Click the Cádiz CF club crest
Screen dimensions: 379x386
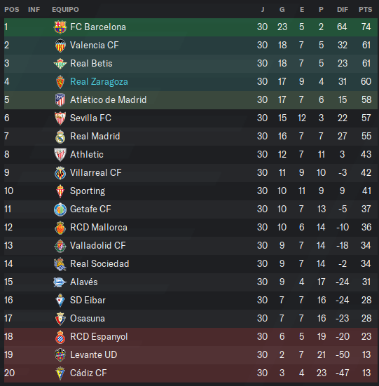coord(60,373)
